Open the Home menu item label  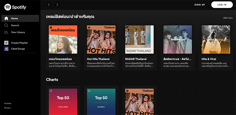tap(14, 18)
